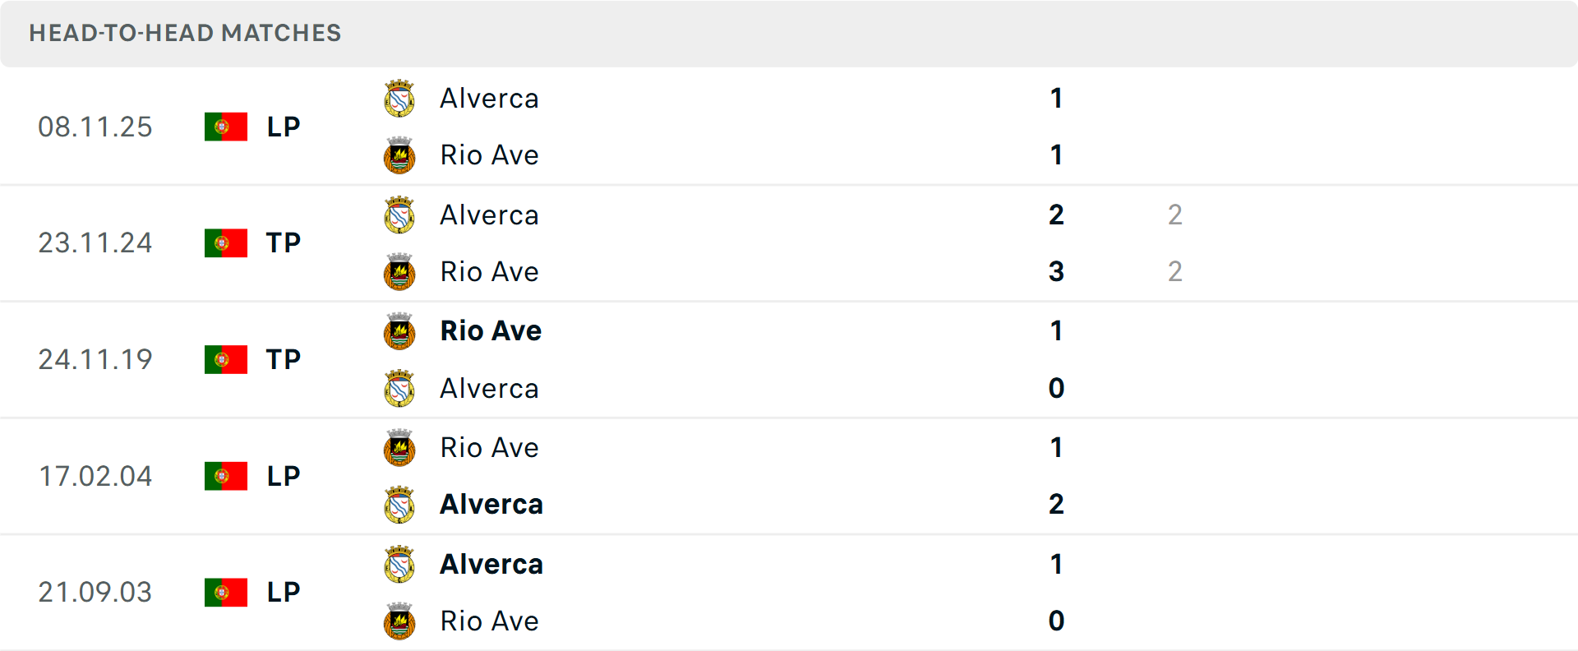Click the Rio Ave crest in the 23.11.24 fixture

click(399, 272)
